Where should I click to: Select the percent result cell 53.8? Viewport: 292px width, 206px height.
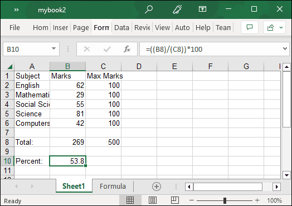point(68,161)
